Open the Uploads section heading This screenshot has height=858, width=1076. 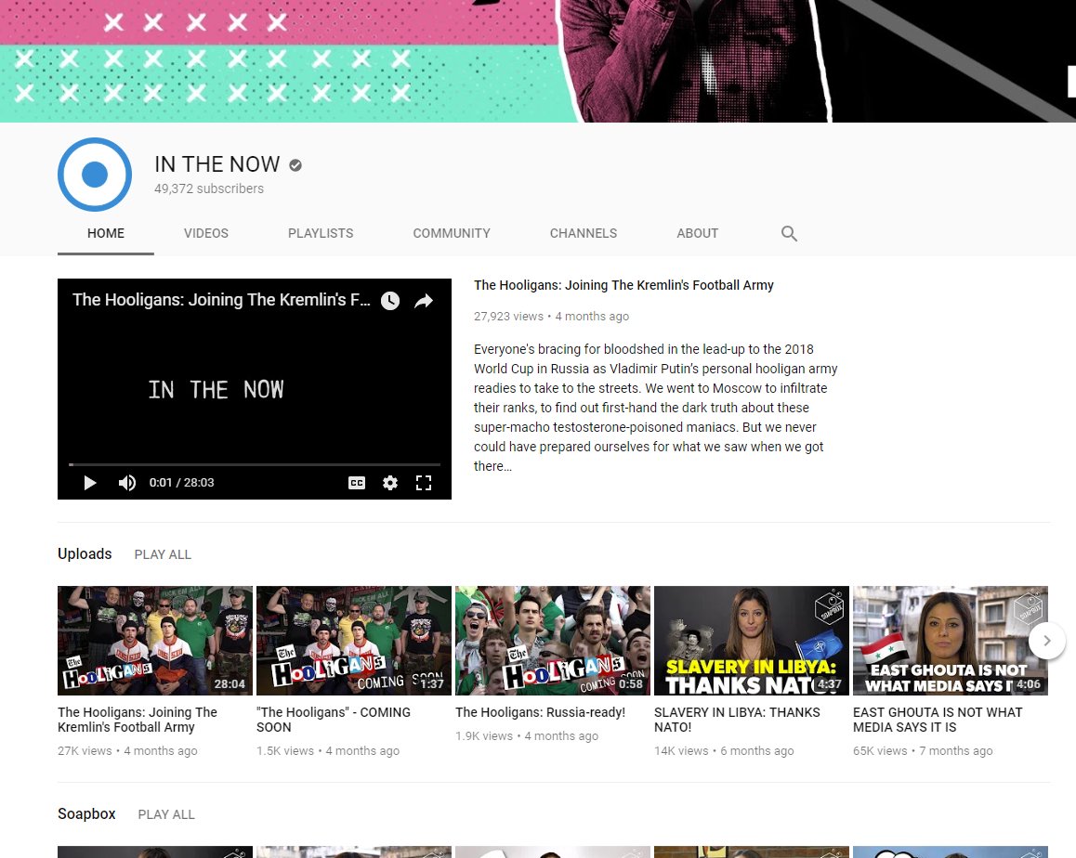[85, 553]
